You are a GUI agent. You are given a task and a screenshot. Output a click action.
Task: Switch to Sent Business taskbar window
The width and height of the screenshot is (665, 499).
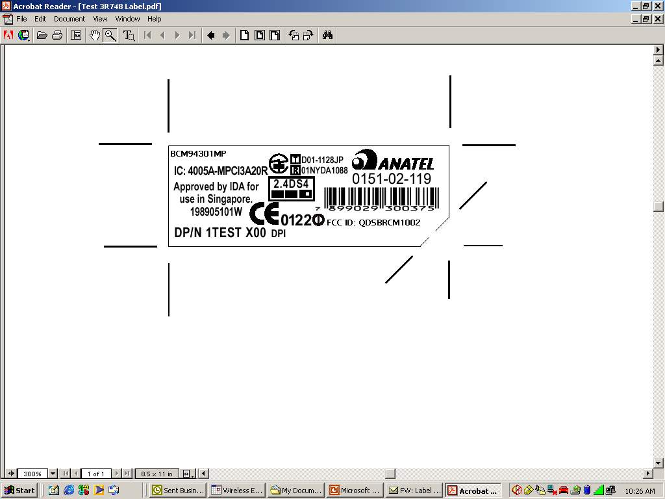[178, 491]
